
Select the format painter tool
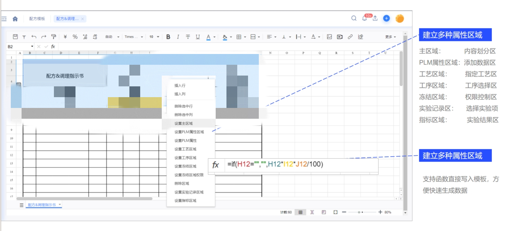click(54, 37)
